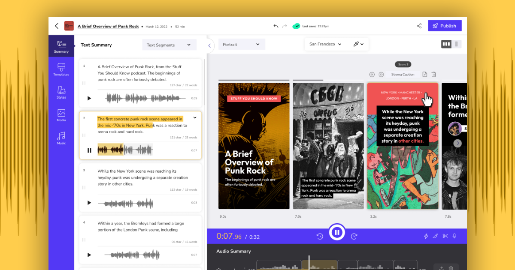Select the scissors trim tool

445,236
